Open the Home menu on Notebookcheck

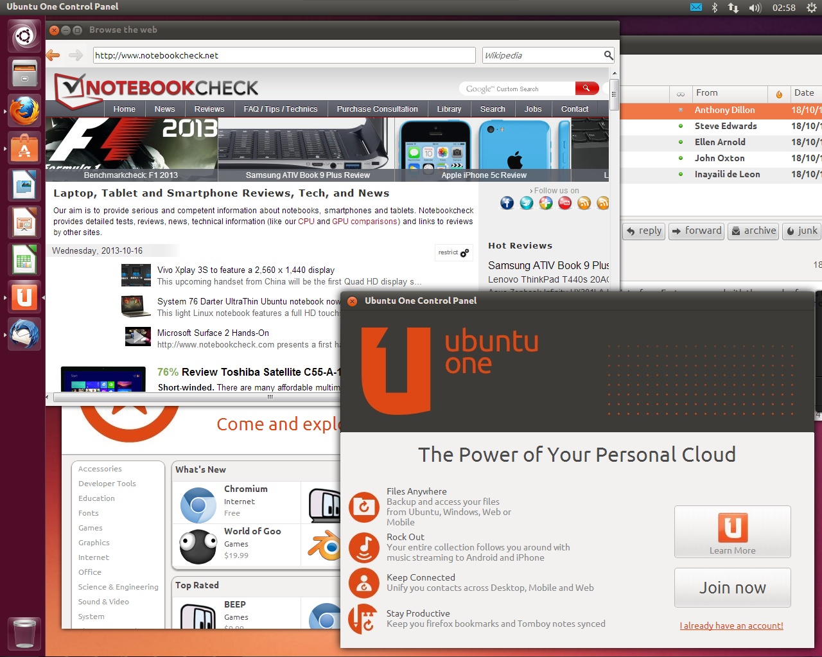coord(125,109)
